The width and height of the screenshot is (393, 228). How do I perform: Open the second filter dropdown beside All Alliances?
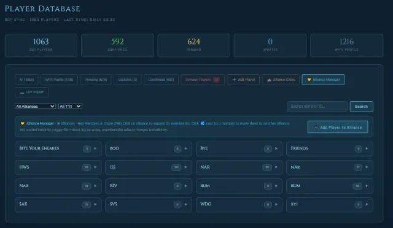click(70, 107)
